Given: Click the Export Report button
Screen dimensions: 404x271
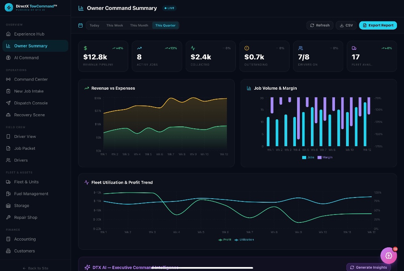Looking at the screenshot, I should pos(378,25).
